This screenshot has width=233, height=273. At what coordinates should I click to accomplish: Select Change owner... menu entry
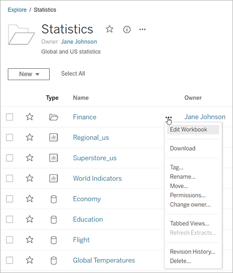190,205
